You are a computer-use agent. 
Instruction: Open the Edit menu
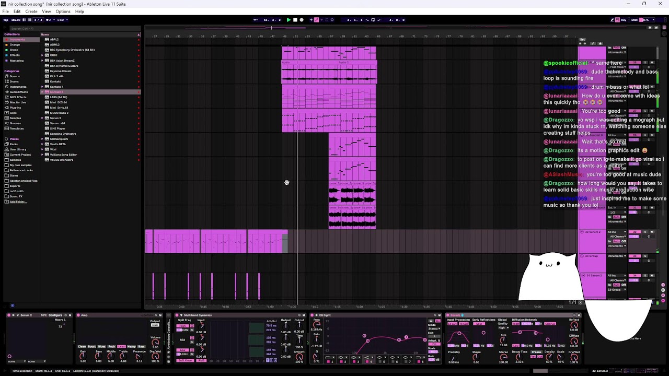(17, 11)
